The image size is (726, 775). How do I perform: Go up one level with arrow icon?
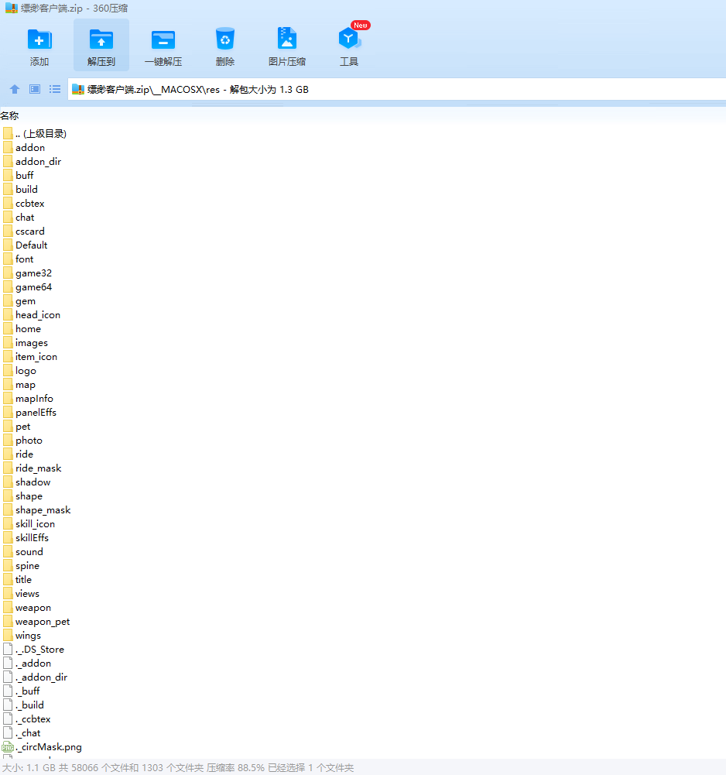pos(14,90)
